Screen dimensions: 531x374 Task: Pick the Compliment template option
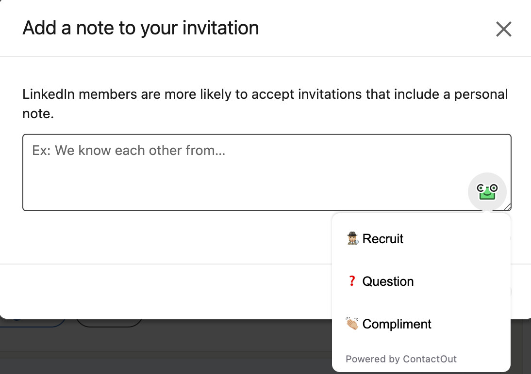397,324
